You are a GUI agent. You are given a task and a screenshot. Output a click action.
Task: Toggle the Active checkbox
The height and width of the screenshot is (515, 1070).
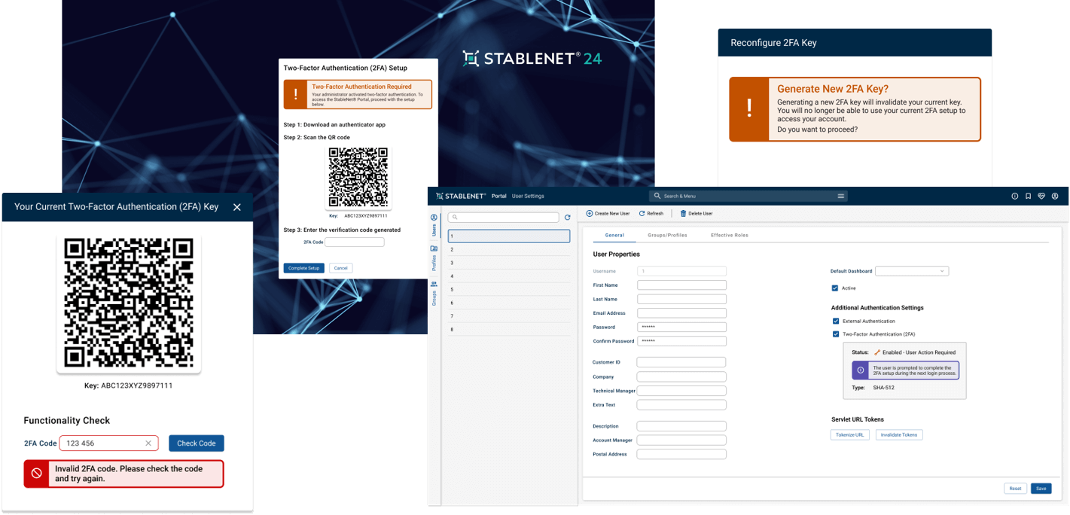(x=835, y=288)
